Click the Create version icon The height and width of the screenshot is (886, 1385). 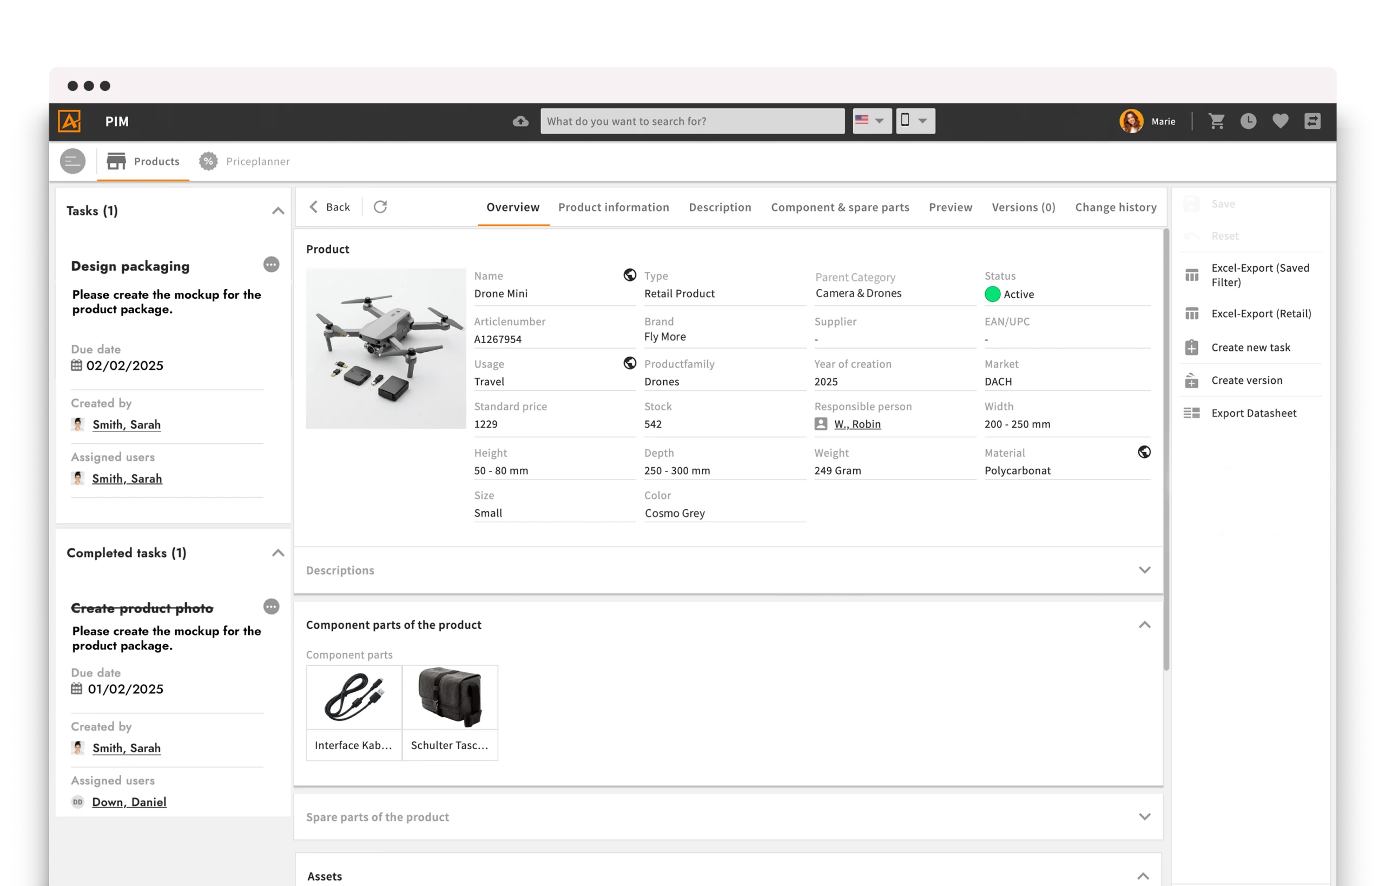pyautogui.click(x=1192, y=380)
